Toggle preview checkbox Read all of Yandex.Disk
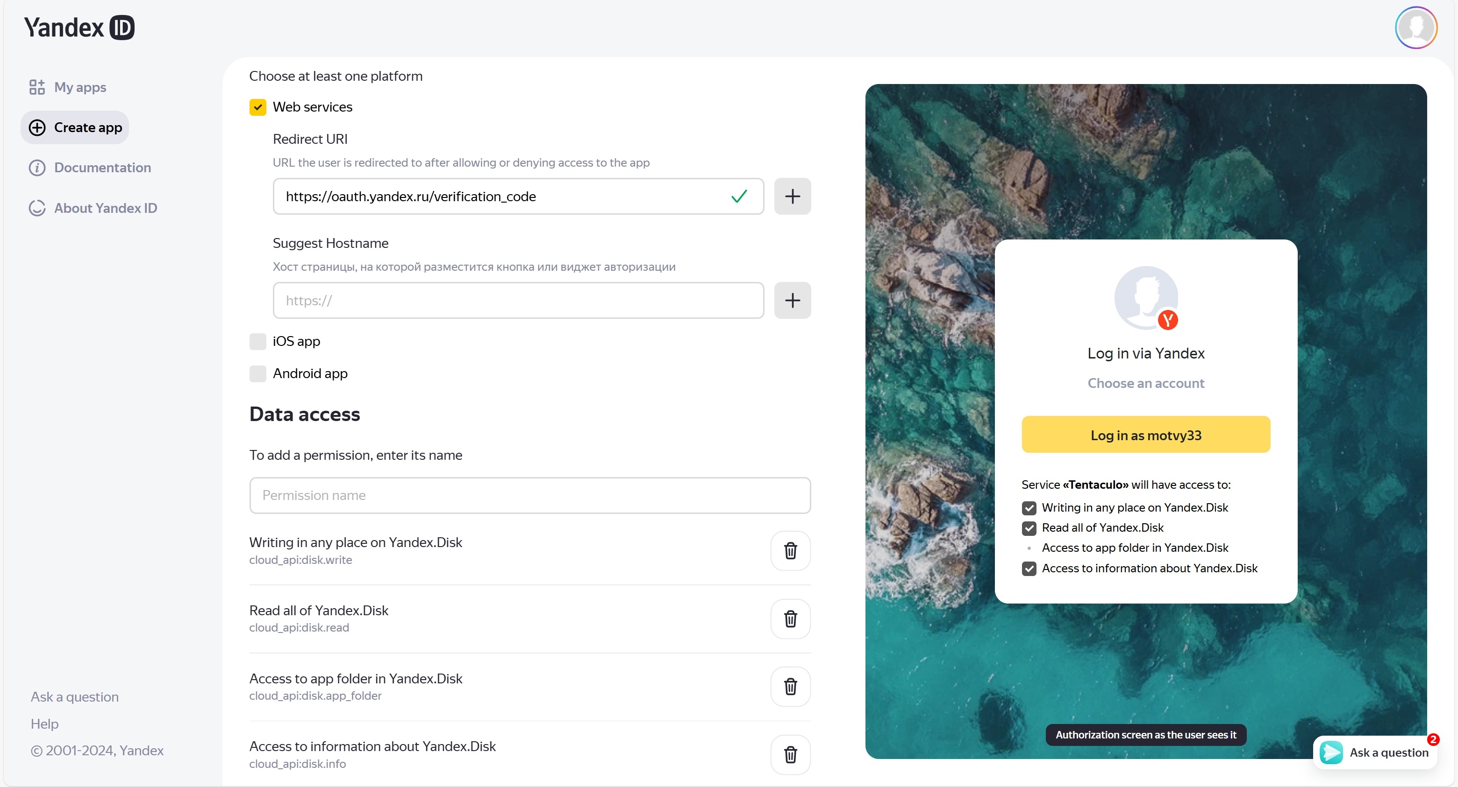The height and width of the screenshot is (787, 1458). pos(1029,528)
